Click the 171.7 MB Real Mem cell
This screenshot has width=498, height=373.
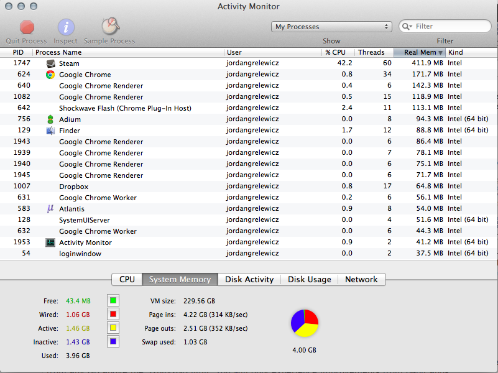(427, 74)
